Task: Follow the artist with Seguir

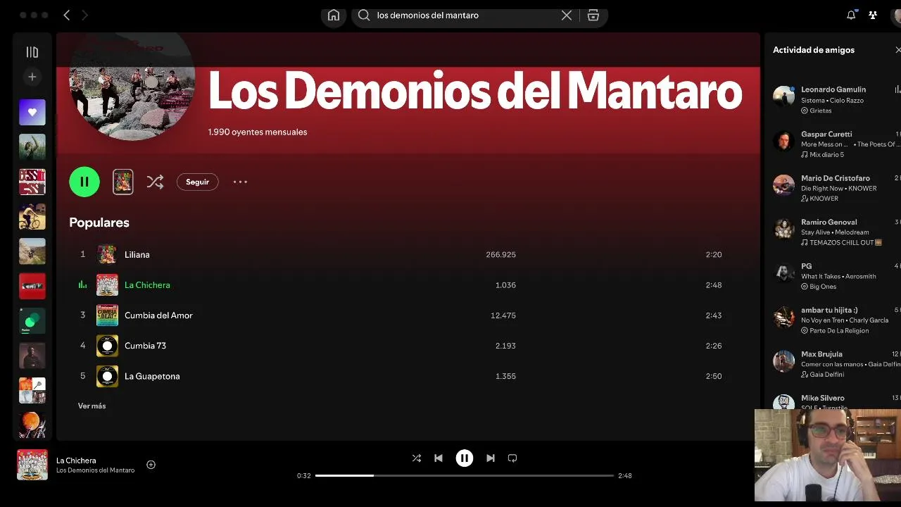Action: [197, 182]
